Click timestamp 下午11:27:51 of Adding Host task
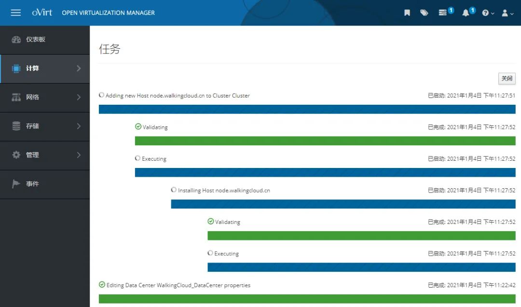Viewport: 521px width, 307px height. pos(499,96)
